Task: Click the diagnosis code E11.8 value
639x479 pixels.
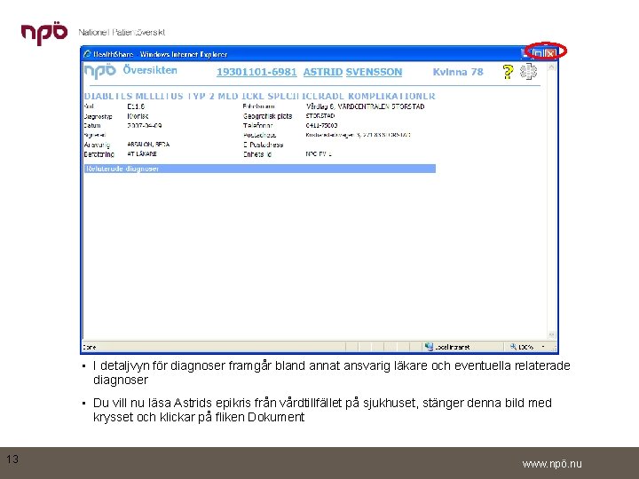Action: coord(136,106)
